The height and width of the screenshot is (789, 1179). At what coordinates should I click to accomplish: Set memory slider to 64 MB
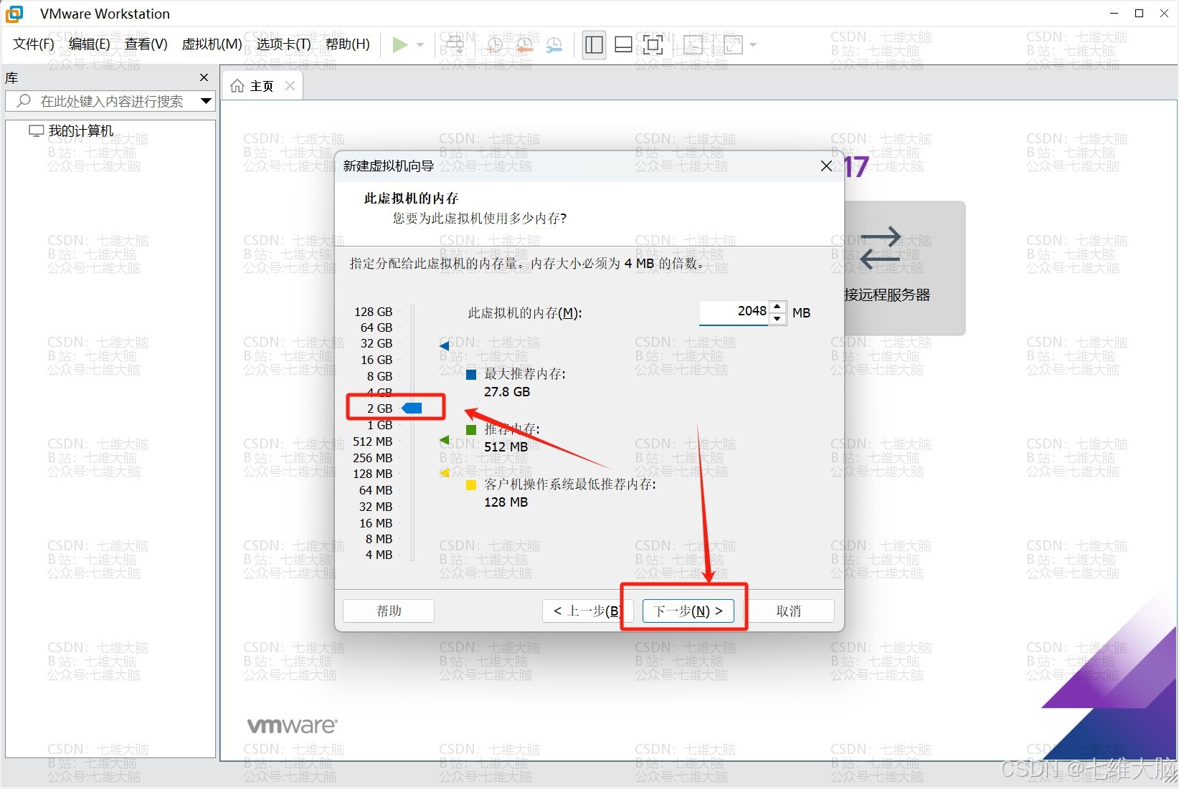pos(376,490)
